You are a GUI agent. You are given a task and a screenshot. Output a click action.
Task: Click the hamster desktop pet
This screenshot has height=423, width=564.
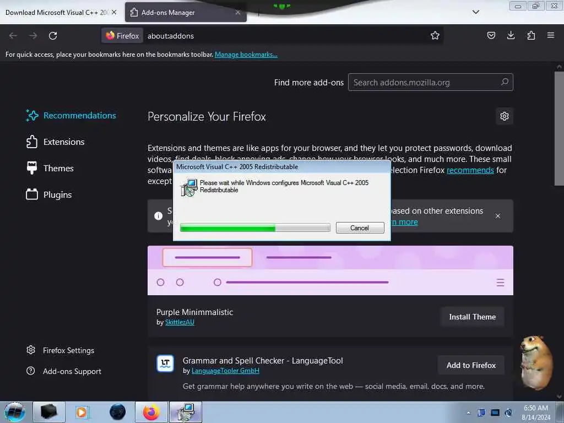point(536,362)
